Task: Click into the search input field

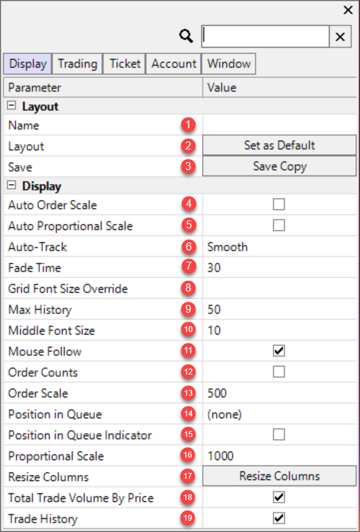Action: coord(265,37)
